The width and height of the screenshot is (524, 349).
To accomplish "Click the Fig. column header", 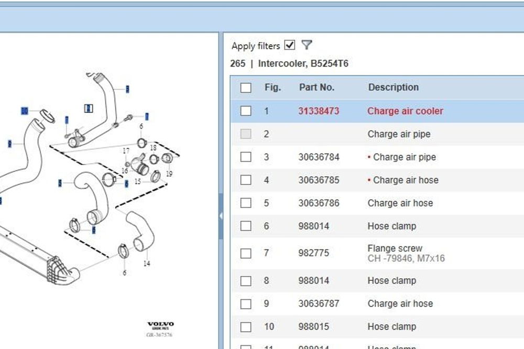I will point(272,88).
